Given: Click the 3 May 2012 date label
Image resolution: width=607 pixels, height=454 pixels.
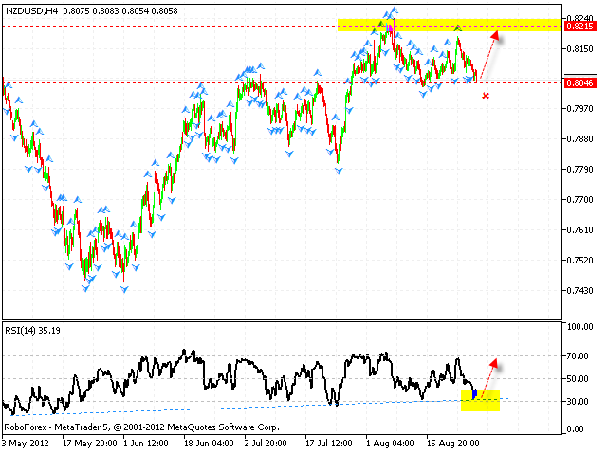Looking at the screenshot, I should (x=27, y=442).
